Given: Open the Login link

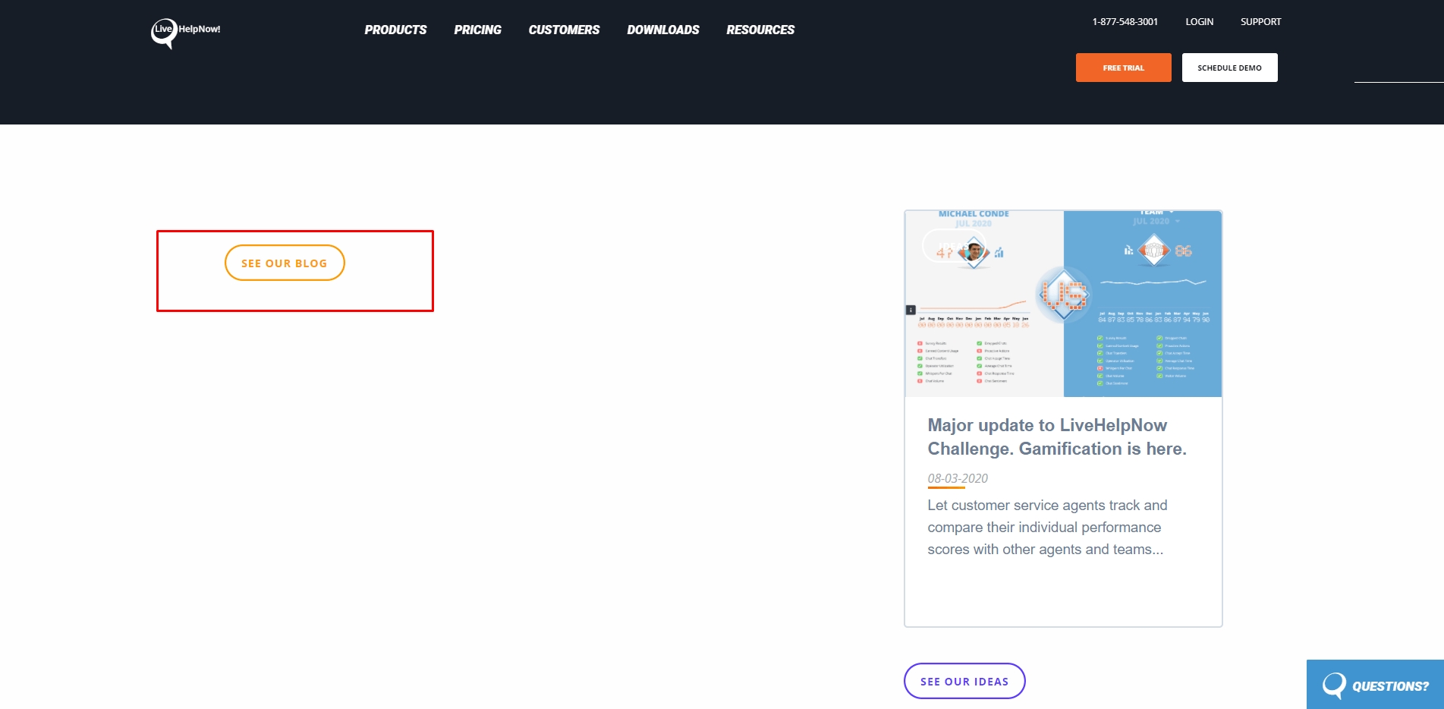Looking at the screenshot, I should [x=1199, y=22].
